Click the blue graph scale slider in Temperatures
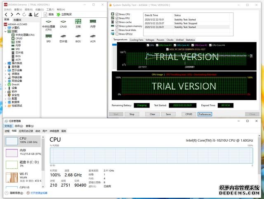264x199 pixels. click(x=115, y=45)
